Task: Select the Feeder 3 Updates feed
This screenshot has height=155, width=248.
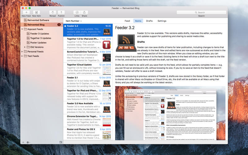Action: click(42, 34)
